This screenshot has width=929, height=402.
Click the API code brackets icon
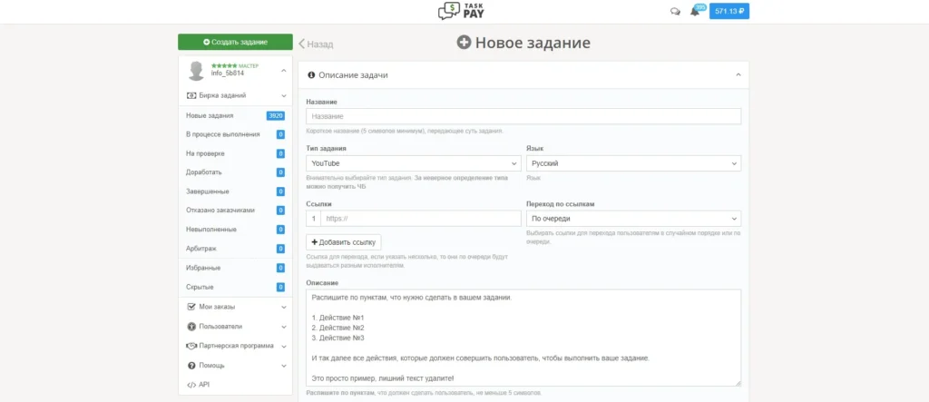click(x=191, y=385)
